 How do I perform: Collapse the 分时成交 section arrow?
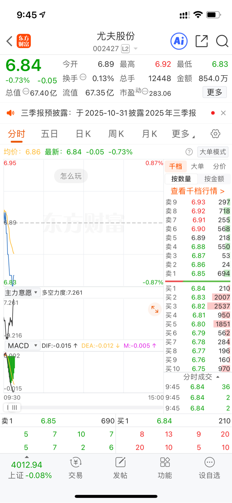218,377
